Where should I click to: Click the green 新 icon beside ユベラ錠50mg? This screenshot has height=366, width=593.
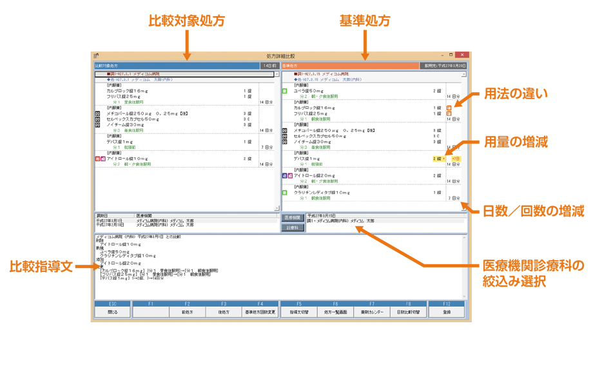[x=284, y=91]
